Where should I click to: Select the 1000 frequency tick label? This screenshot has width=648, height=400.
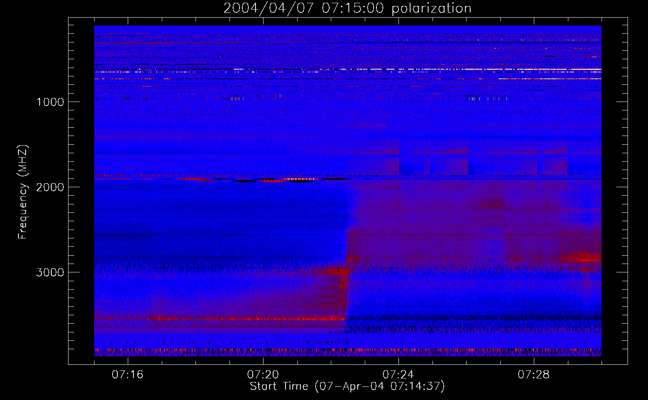(50, 102)
